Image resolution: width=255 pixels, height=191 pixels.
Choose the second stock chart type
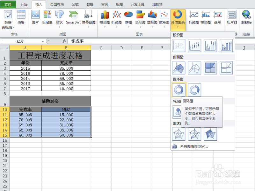click(194, 46)
